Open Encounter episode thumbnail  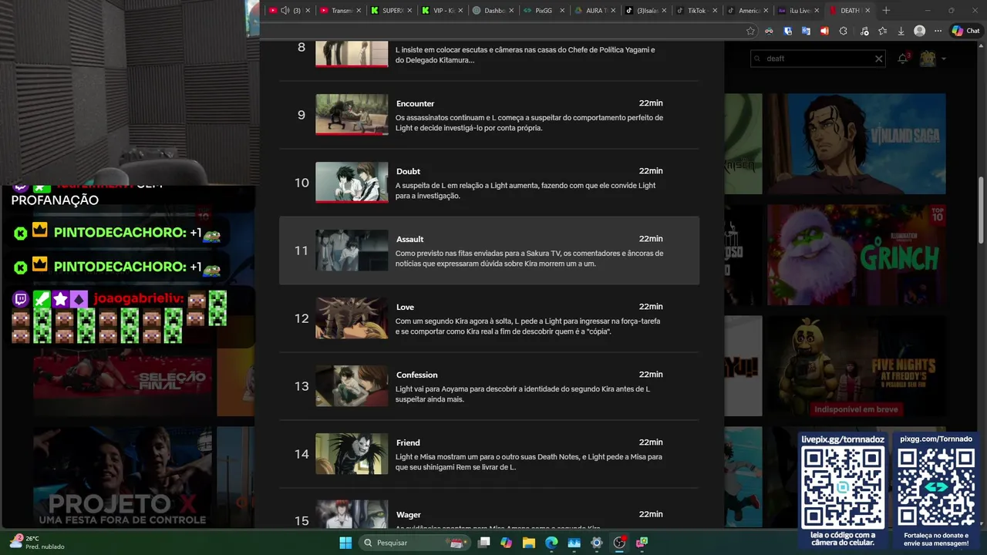point(352,115)
